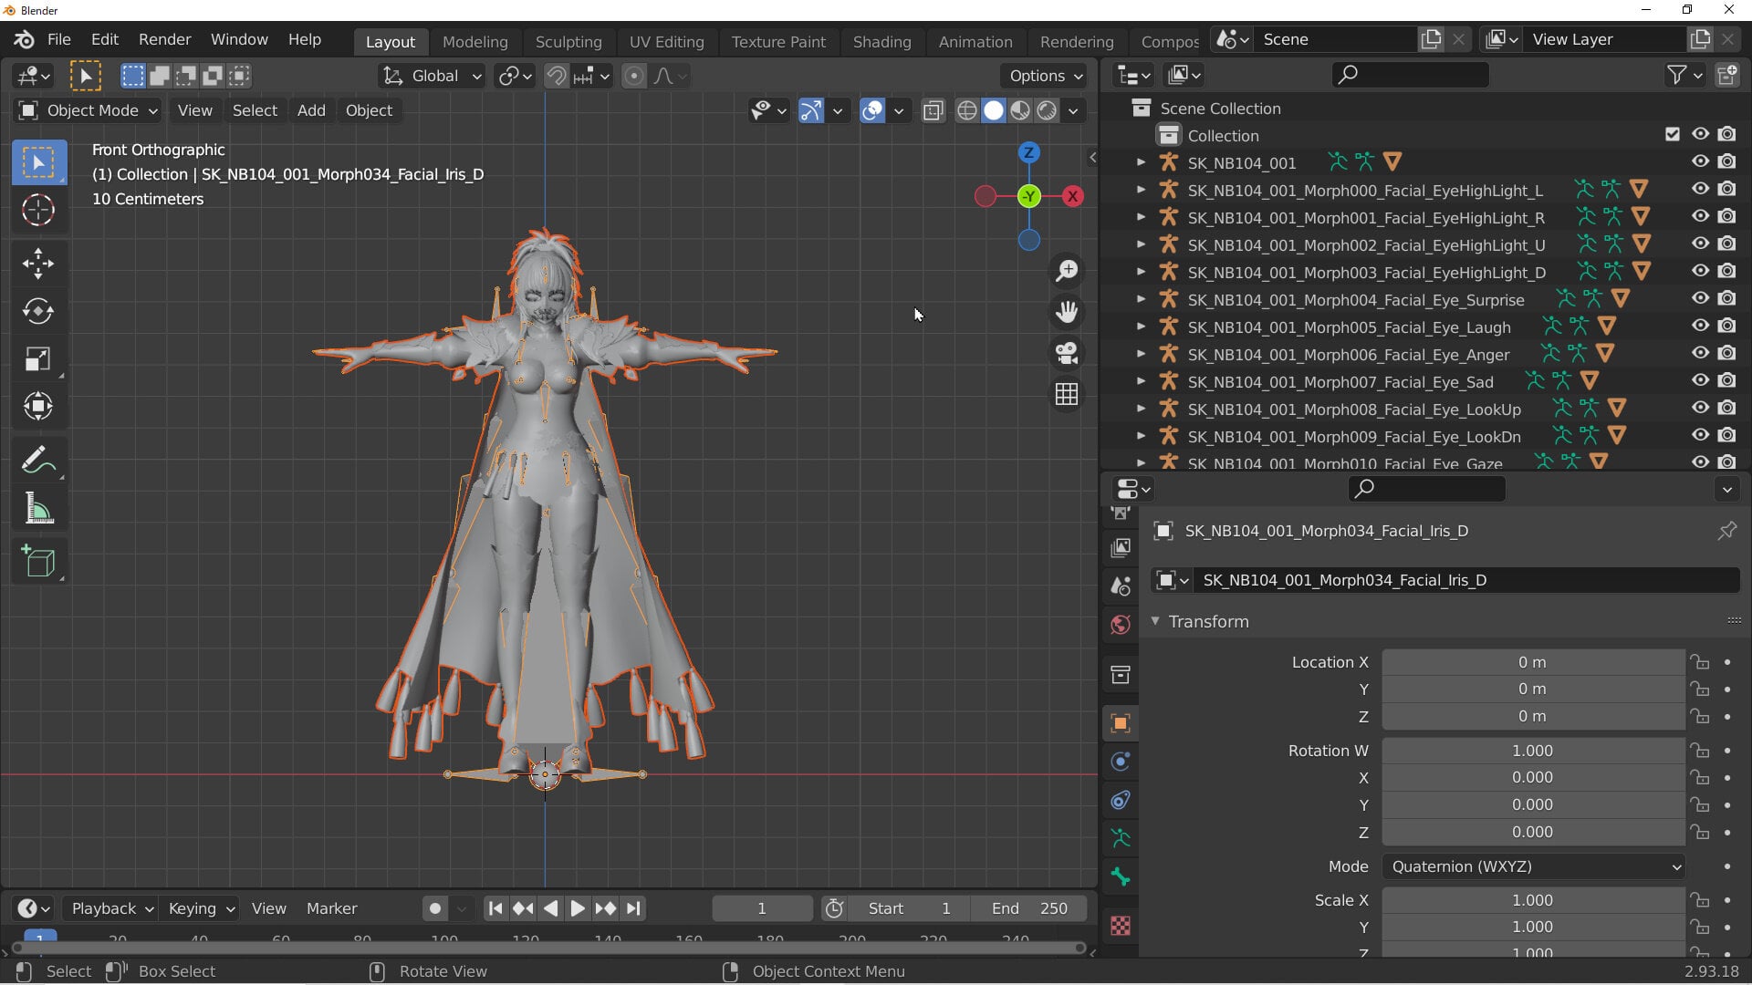Play the animation forward
The width and height of the screenshot is (1752, 985).
[x=577, y=908]
